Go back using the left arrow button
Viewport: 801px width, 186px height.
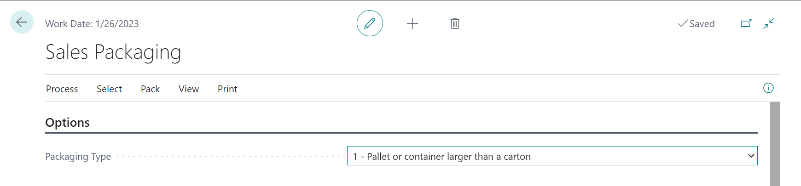[22, 22]
